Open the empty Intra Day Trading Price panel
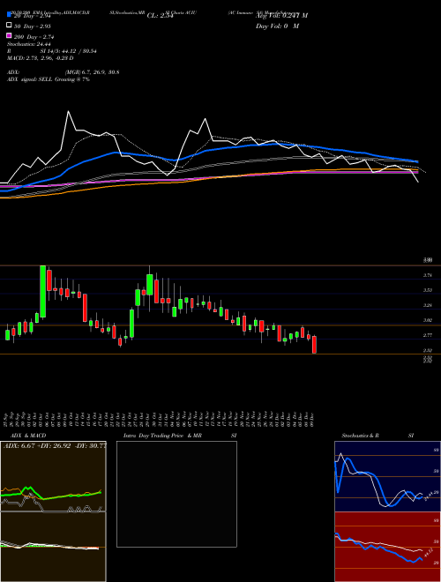 176,494
